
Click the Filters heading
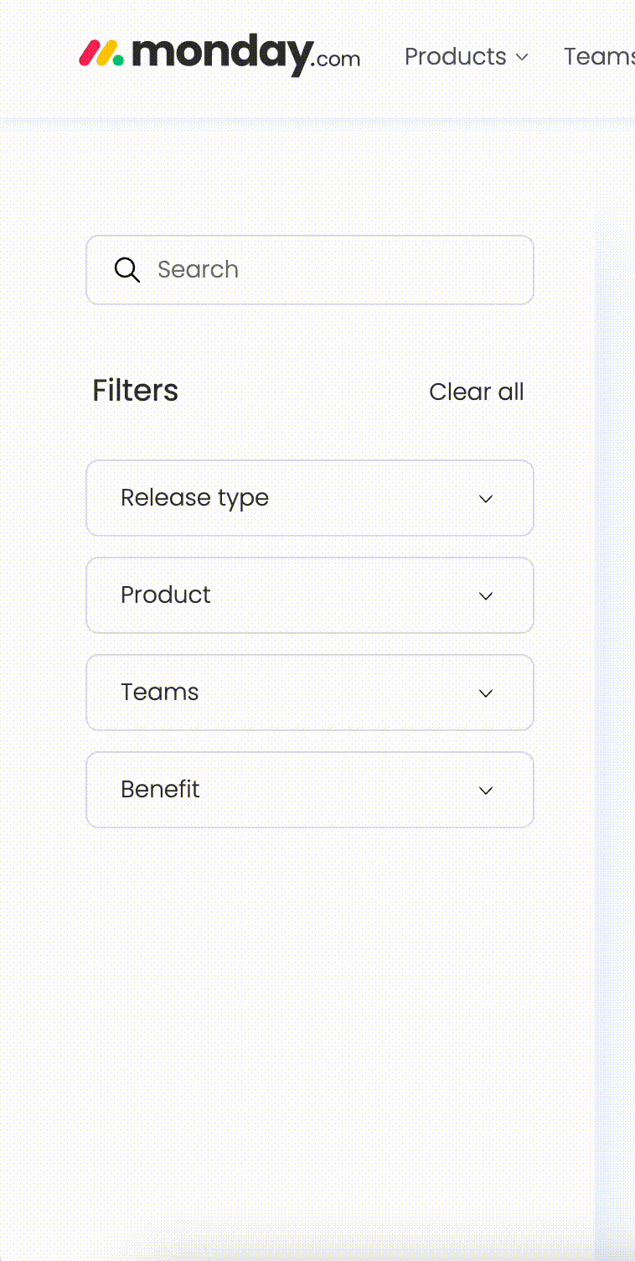pos(135,390)
